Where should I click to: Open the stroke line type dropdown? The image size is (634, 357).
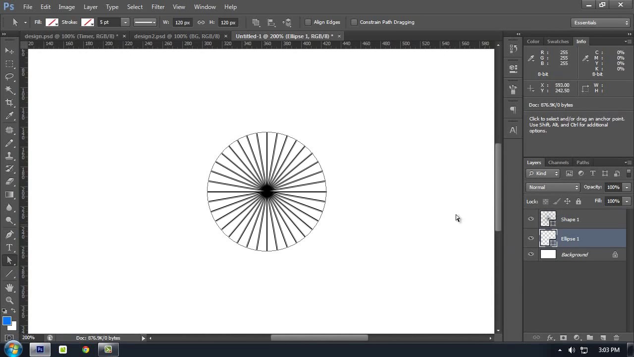145,22
